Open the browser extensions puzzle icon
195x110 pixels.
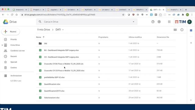point(183,15)
